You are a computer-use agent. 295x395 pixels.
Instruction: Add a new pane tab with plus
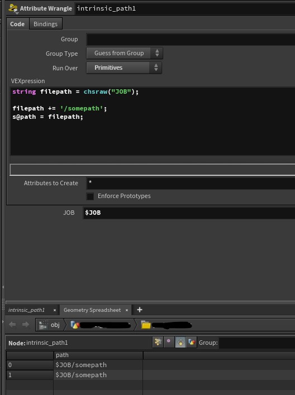[x=140, y=310]
